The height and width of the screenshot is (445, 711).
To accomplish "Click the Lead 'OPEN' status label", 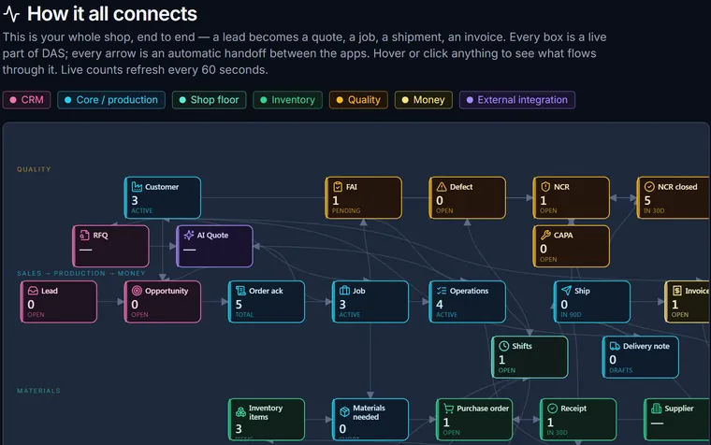I will click(36, 314).
